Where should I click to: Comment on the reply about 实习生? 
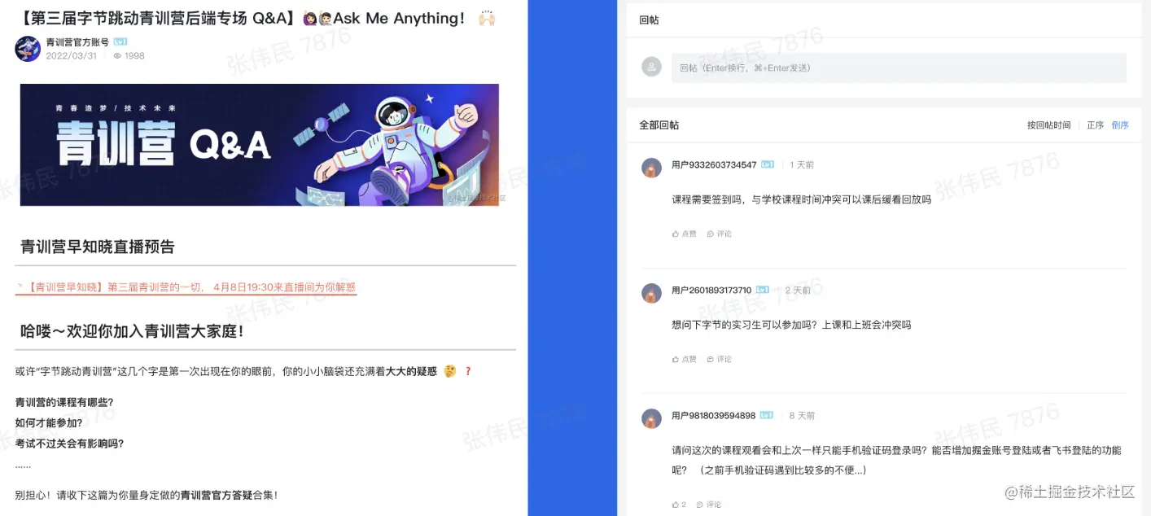click(720, 359)
